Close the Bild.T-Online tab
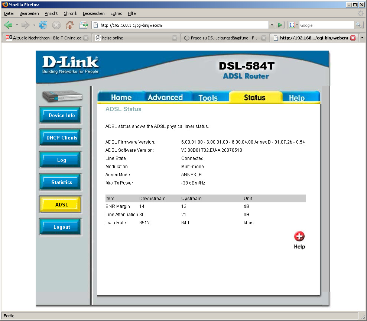367x321 pixels. (86, 38)
